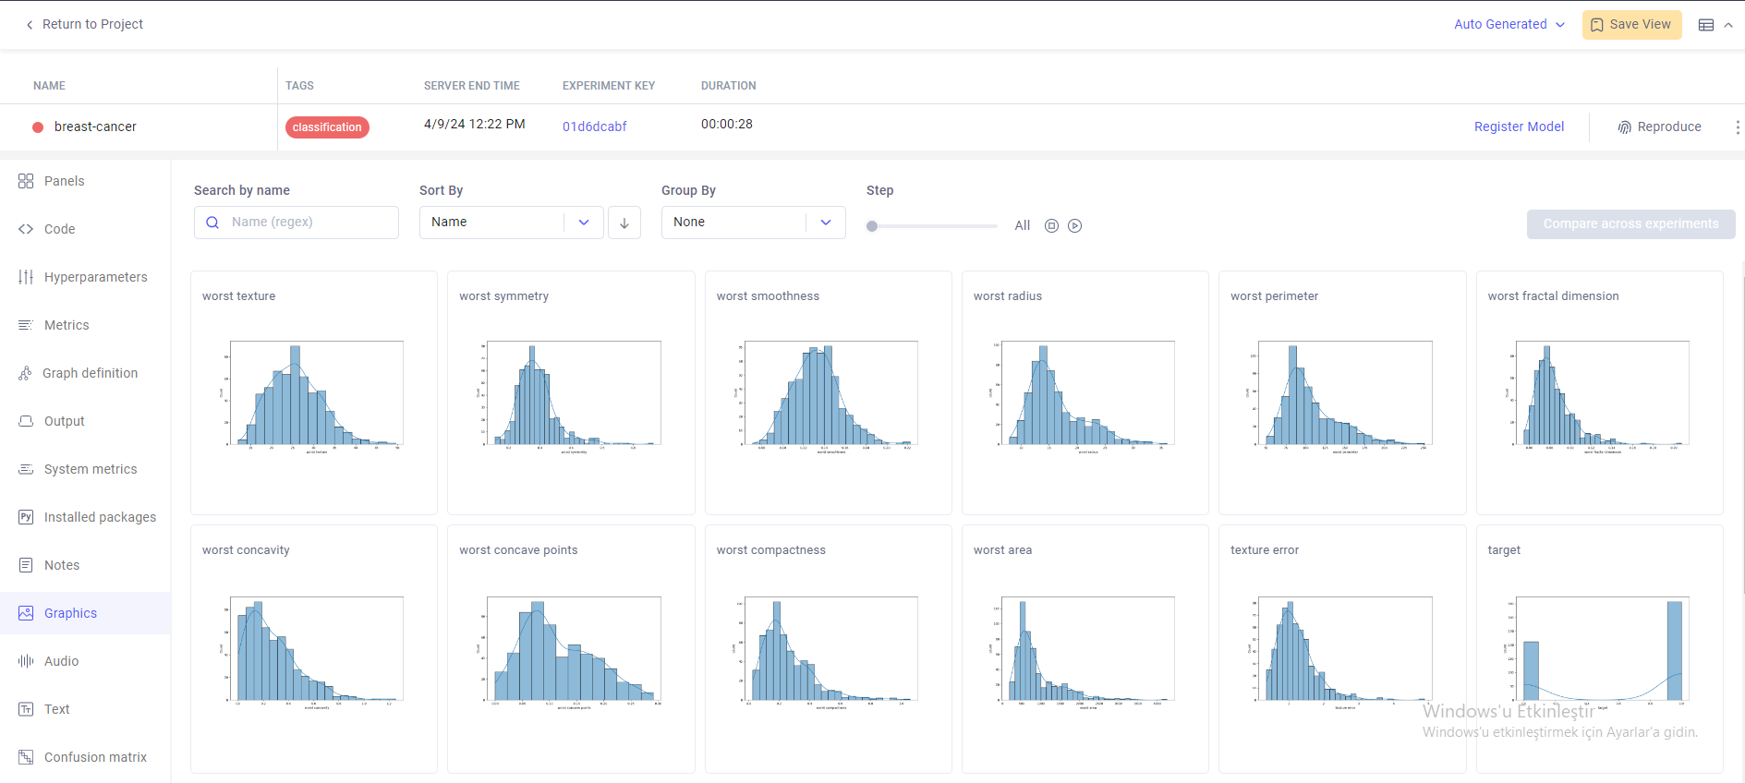This screenshot has height=783, width=1745.
Task: Open the Panels sidebar section
Action: [x=85, y=181]
